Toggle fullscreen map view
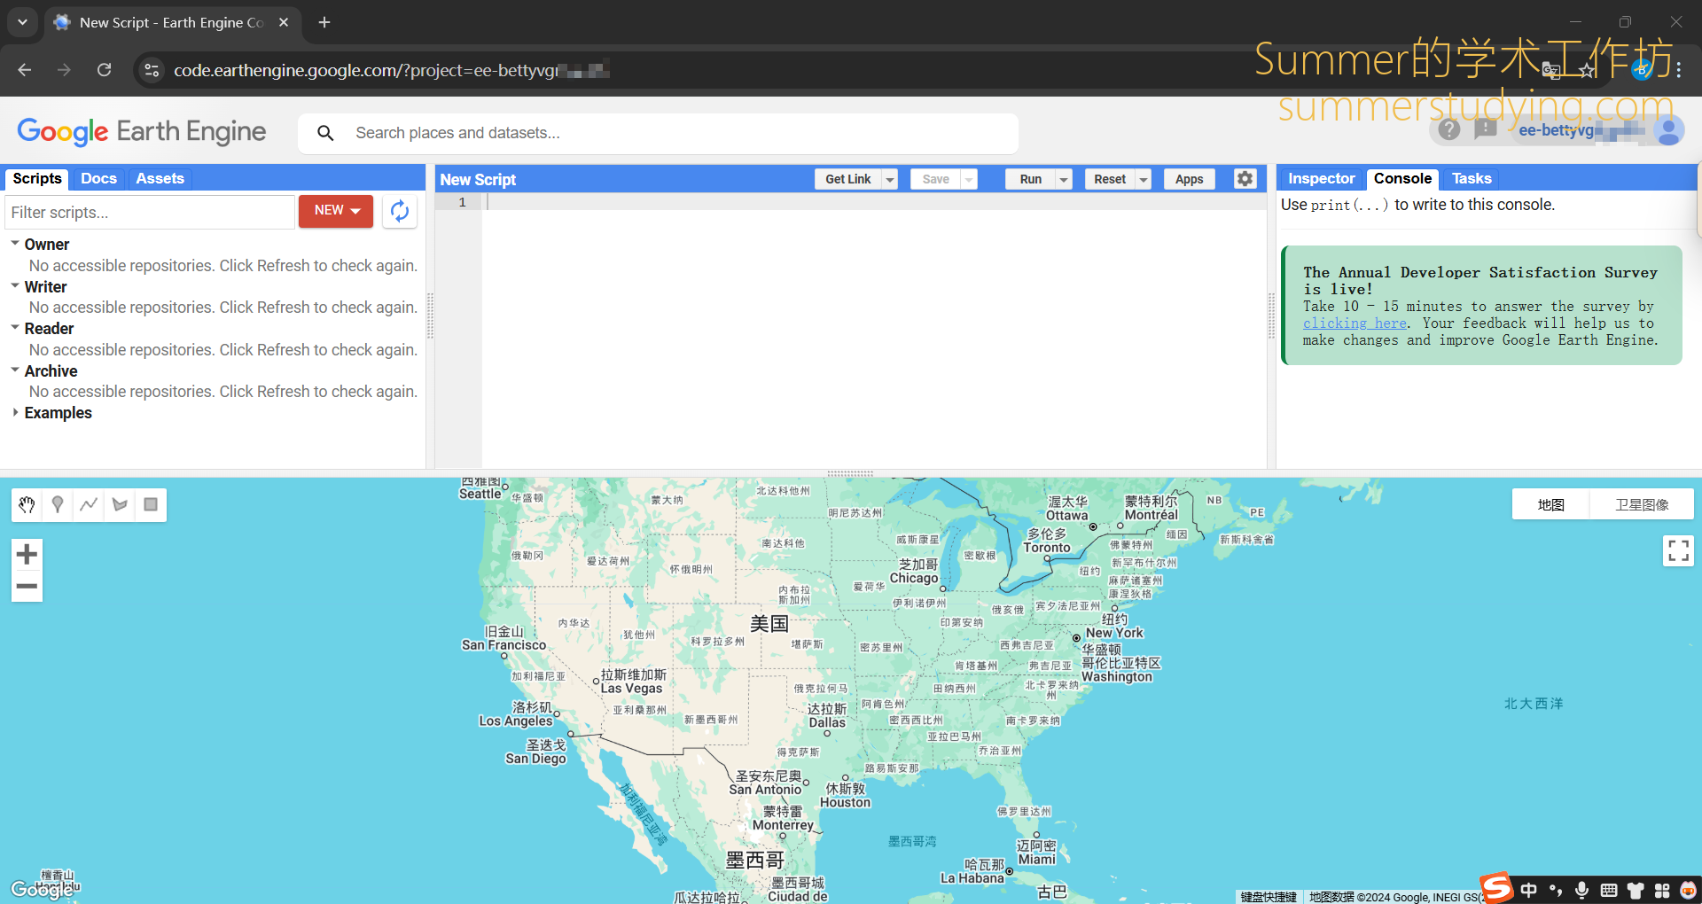The width and height of the screenshot is (1702, 904). pyautogui.click(x=1677, y=550)
